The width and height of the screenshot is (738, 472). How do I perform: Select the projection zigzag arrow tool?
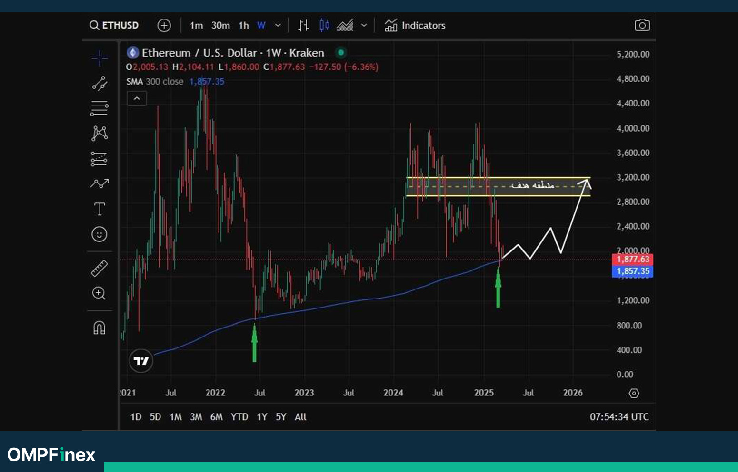[100, 183]
